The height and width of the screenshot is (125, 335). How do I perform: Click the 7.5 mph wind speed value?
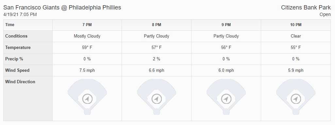pyautogui.click(x=87, y=70)
